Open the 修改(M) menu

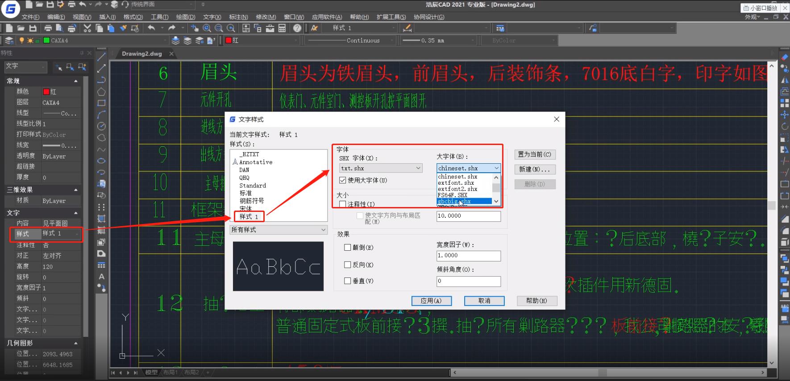click(x=266, y=17)
